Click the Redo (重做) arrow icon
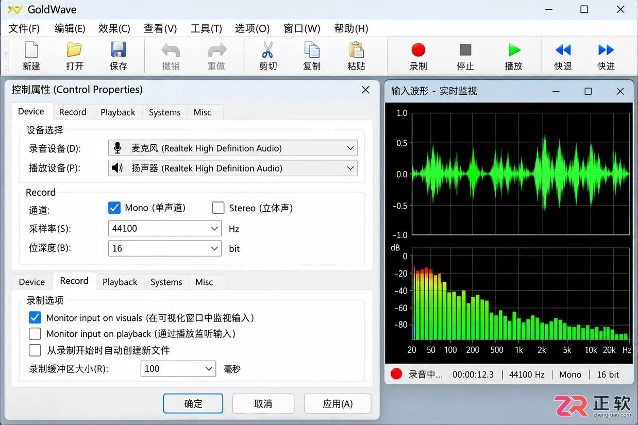638x425 pixels. [216, 50]
